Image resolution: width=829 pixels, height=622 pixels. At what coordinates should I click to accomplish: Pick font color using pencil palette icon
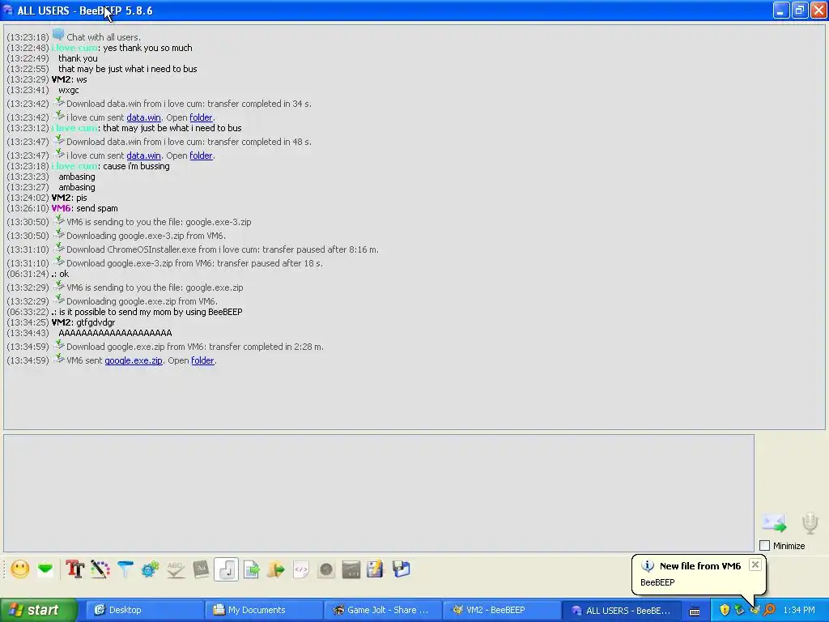100,569
